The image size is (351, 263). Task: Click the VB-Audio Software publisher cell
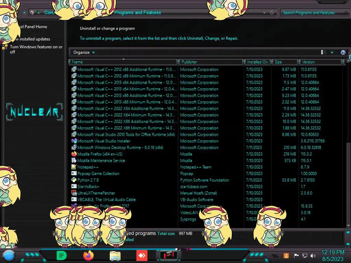(197, 200)
